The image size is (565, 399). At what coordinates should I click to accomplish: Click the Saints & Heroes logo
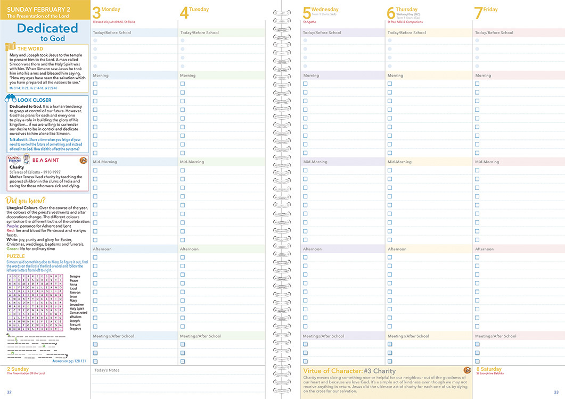click(14, 159)
